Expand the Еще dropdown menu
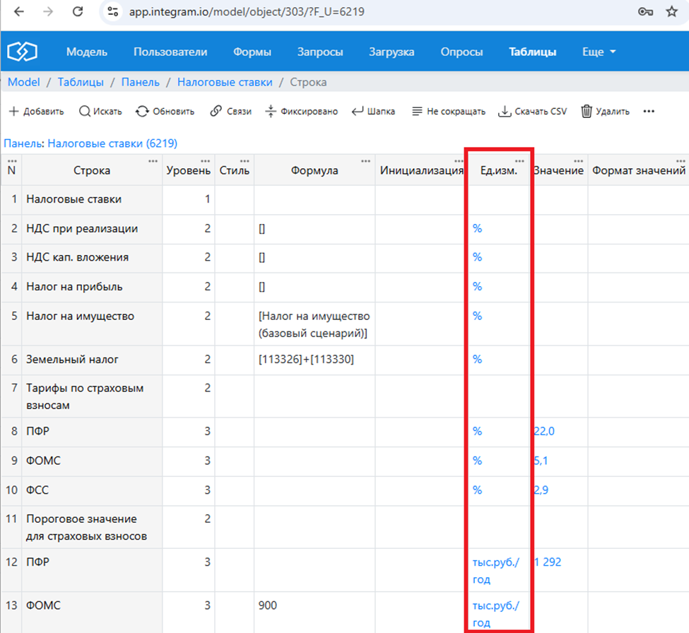Image resolution: width=689 pixels, height=633 pixels. (599, 52)
